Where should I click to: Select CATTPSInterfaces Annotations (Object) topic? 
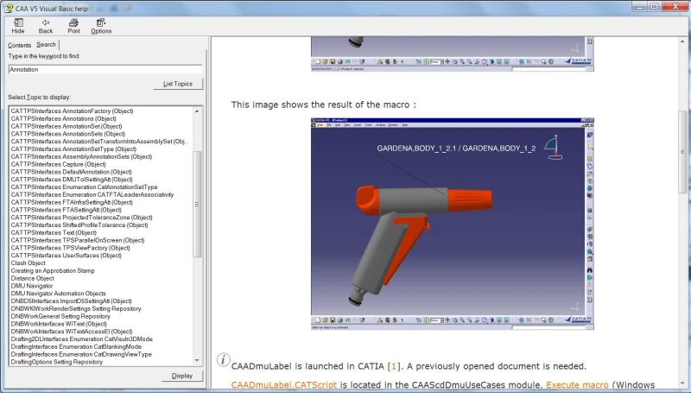(x=63, y=118)
